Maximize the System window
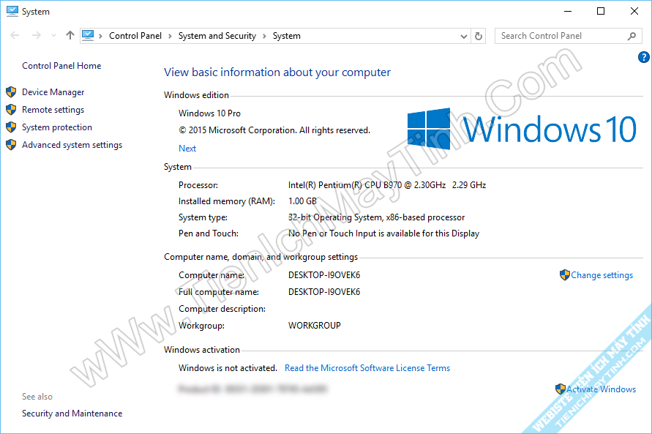 pyautogui.click(x=601, y=11)
